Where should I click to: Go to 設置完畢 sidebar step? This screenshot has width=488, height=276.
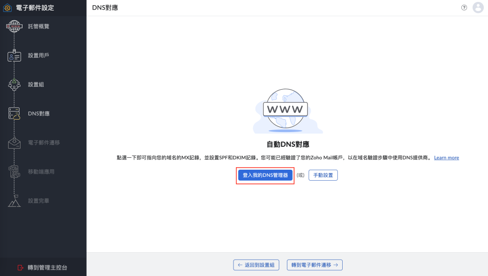tap(39, 201)
